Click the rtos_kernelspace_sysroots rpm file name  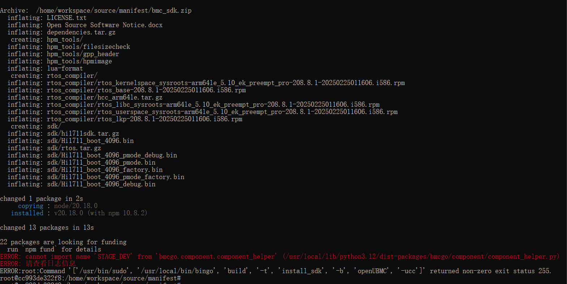[x=225, y=83]
